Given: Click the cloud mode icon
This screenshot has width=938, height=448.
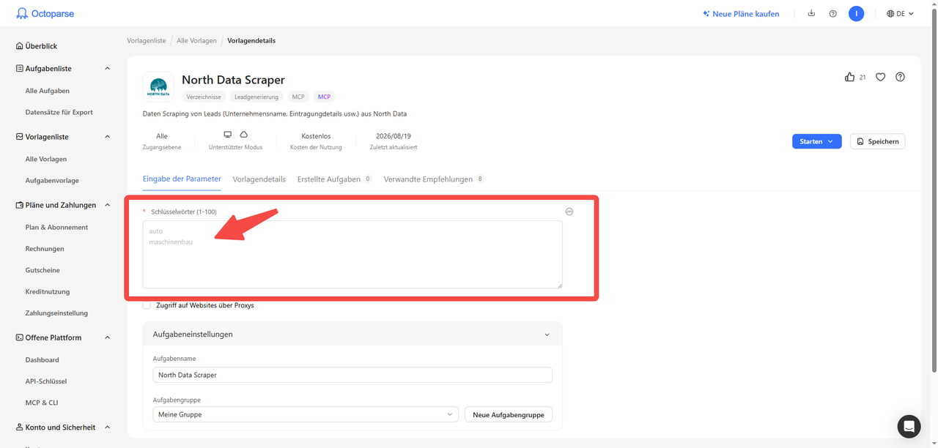Looking at the screenshot, I should tap(244, 135).
